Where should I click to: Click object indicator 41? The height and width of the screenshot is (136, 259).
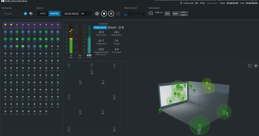[x=5, y=54]
